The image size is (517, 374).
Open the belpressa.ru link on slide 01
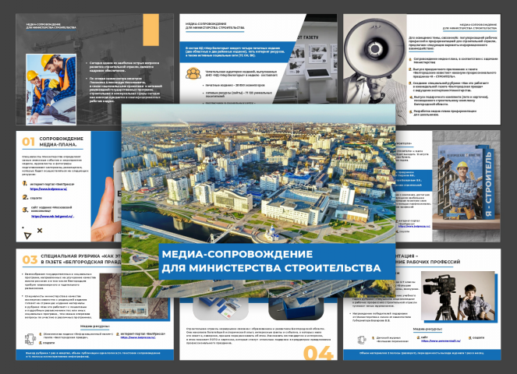[x=48, y=189]
